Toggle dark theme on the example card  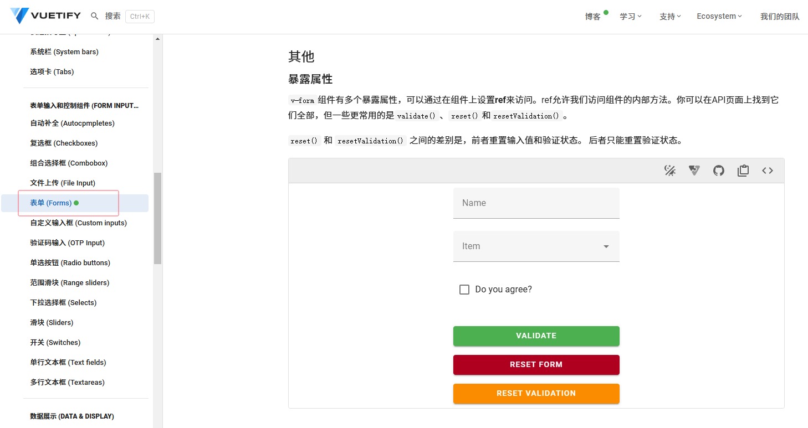(670, 170)
